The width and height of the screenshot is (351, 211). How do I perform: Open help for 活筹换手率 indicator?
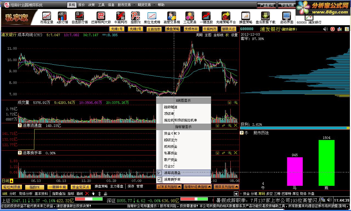coord(20,153)
